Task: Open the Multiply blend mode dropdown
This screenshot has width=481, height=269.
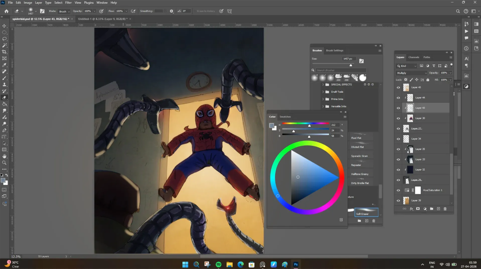Action: coord(411,73)
